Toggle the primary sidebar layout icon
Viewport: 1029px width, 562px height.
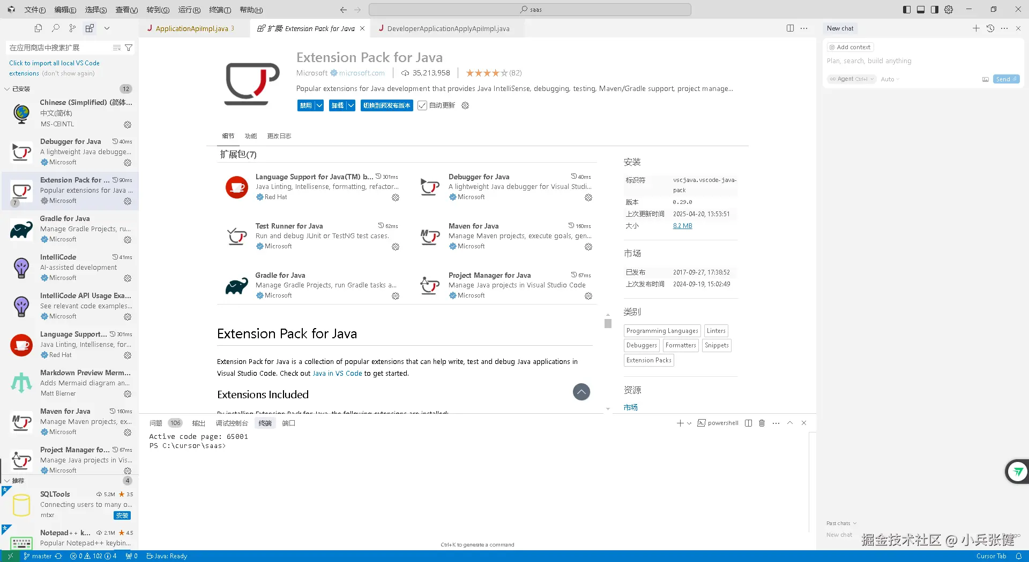coord(907,10)
